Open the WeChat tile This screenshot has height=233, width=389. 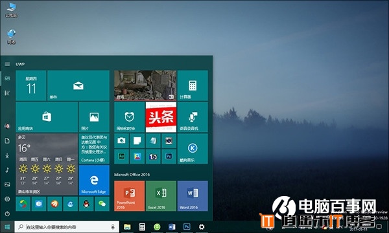pos(102,204)
